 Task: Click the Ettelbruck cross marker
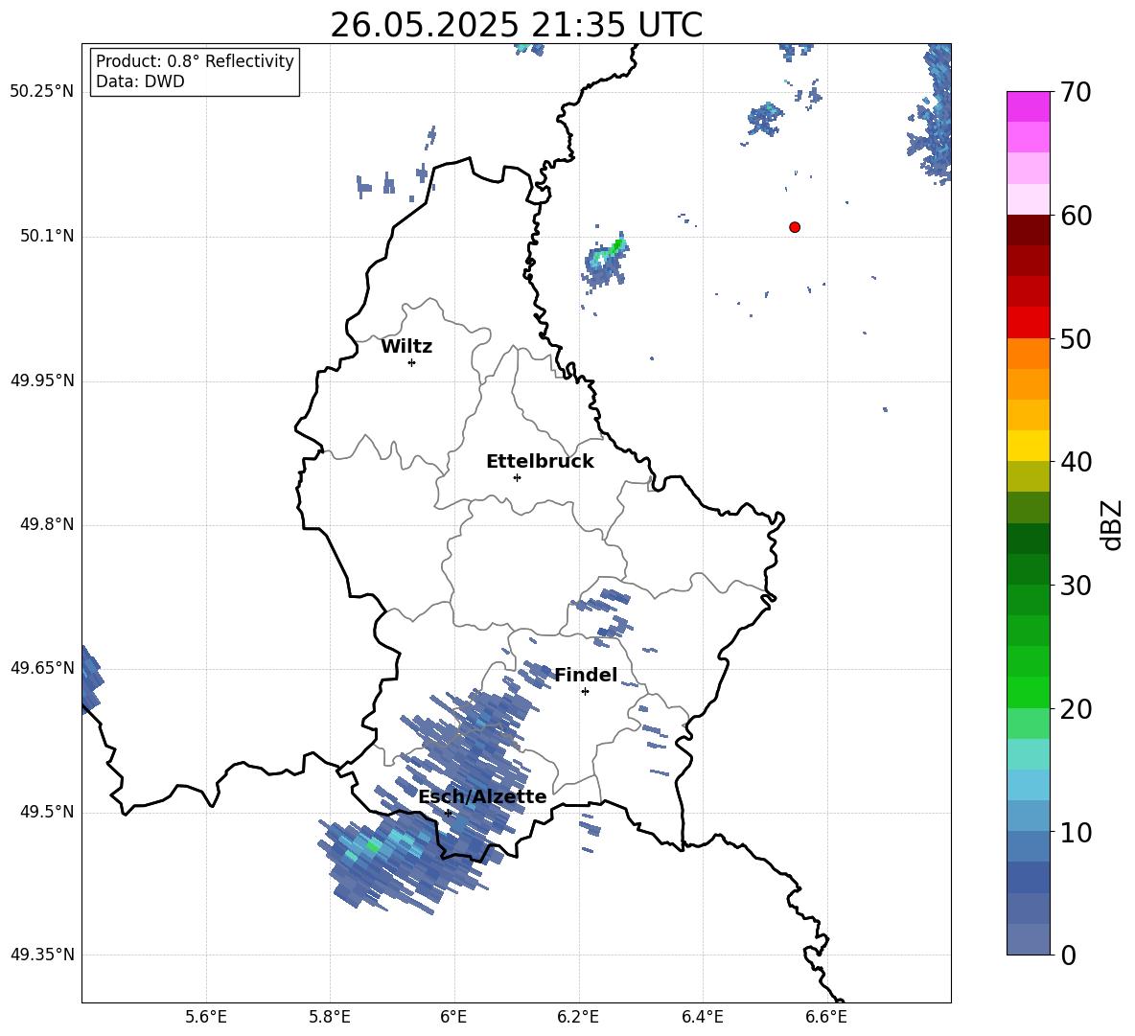[517, 477]
